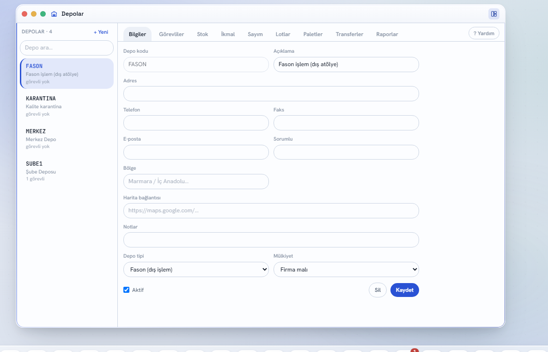
Task: Open the Depo tipi dropdown
Action: tap(196, 269)
